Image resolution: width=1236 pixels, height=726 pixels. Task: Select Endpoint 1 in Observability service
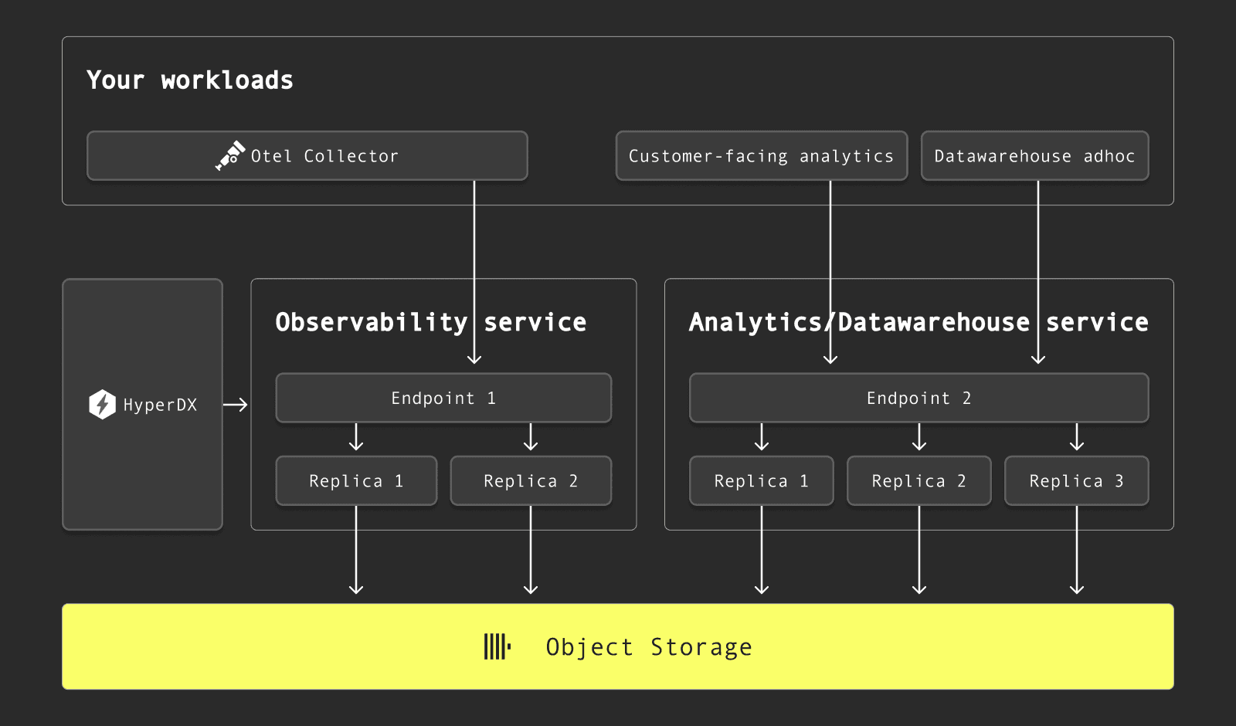click(x=443, y=399)
